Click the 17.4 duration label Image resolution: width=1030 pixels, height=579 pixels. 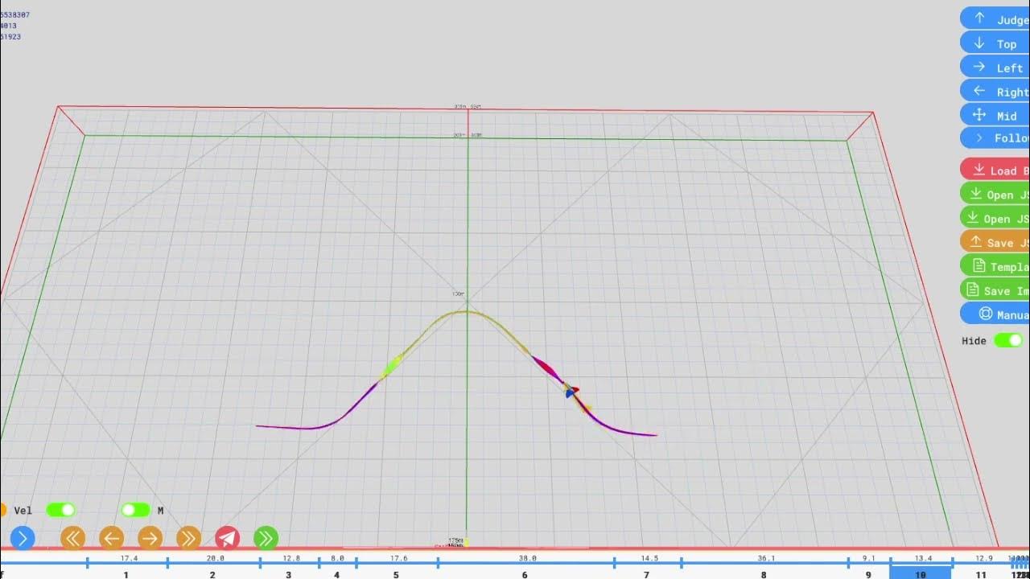coord(129,558)
